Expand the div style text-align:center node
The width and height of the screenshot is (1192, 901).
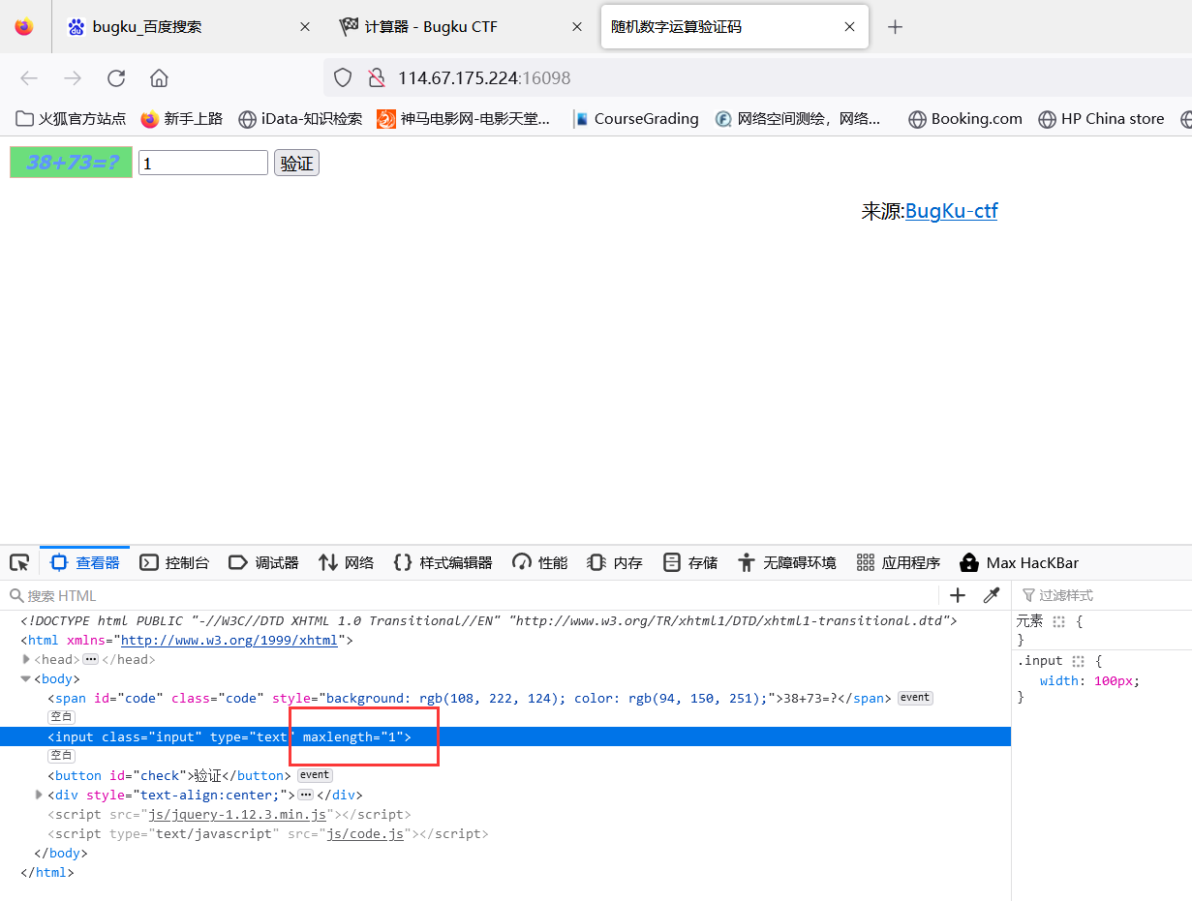pos(40,795)
